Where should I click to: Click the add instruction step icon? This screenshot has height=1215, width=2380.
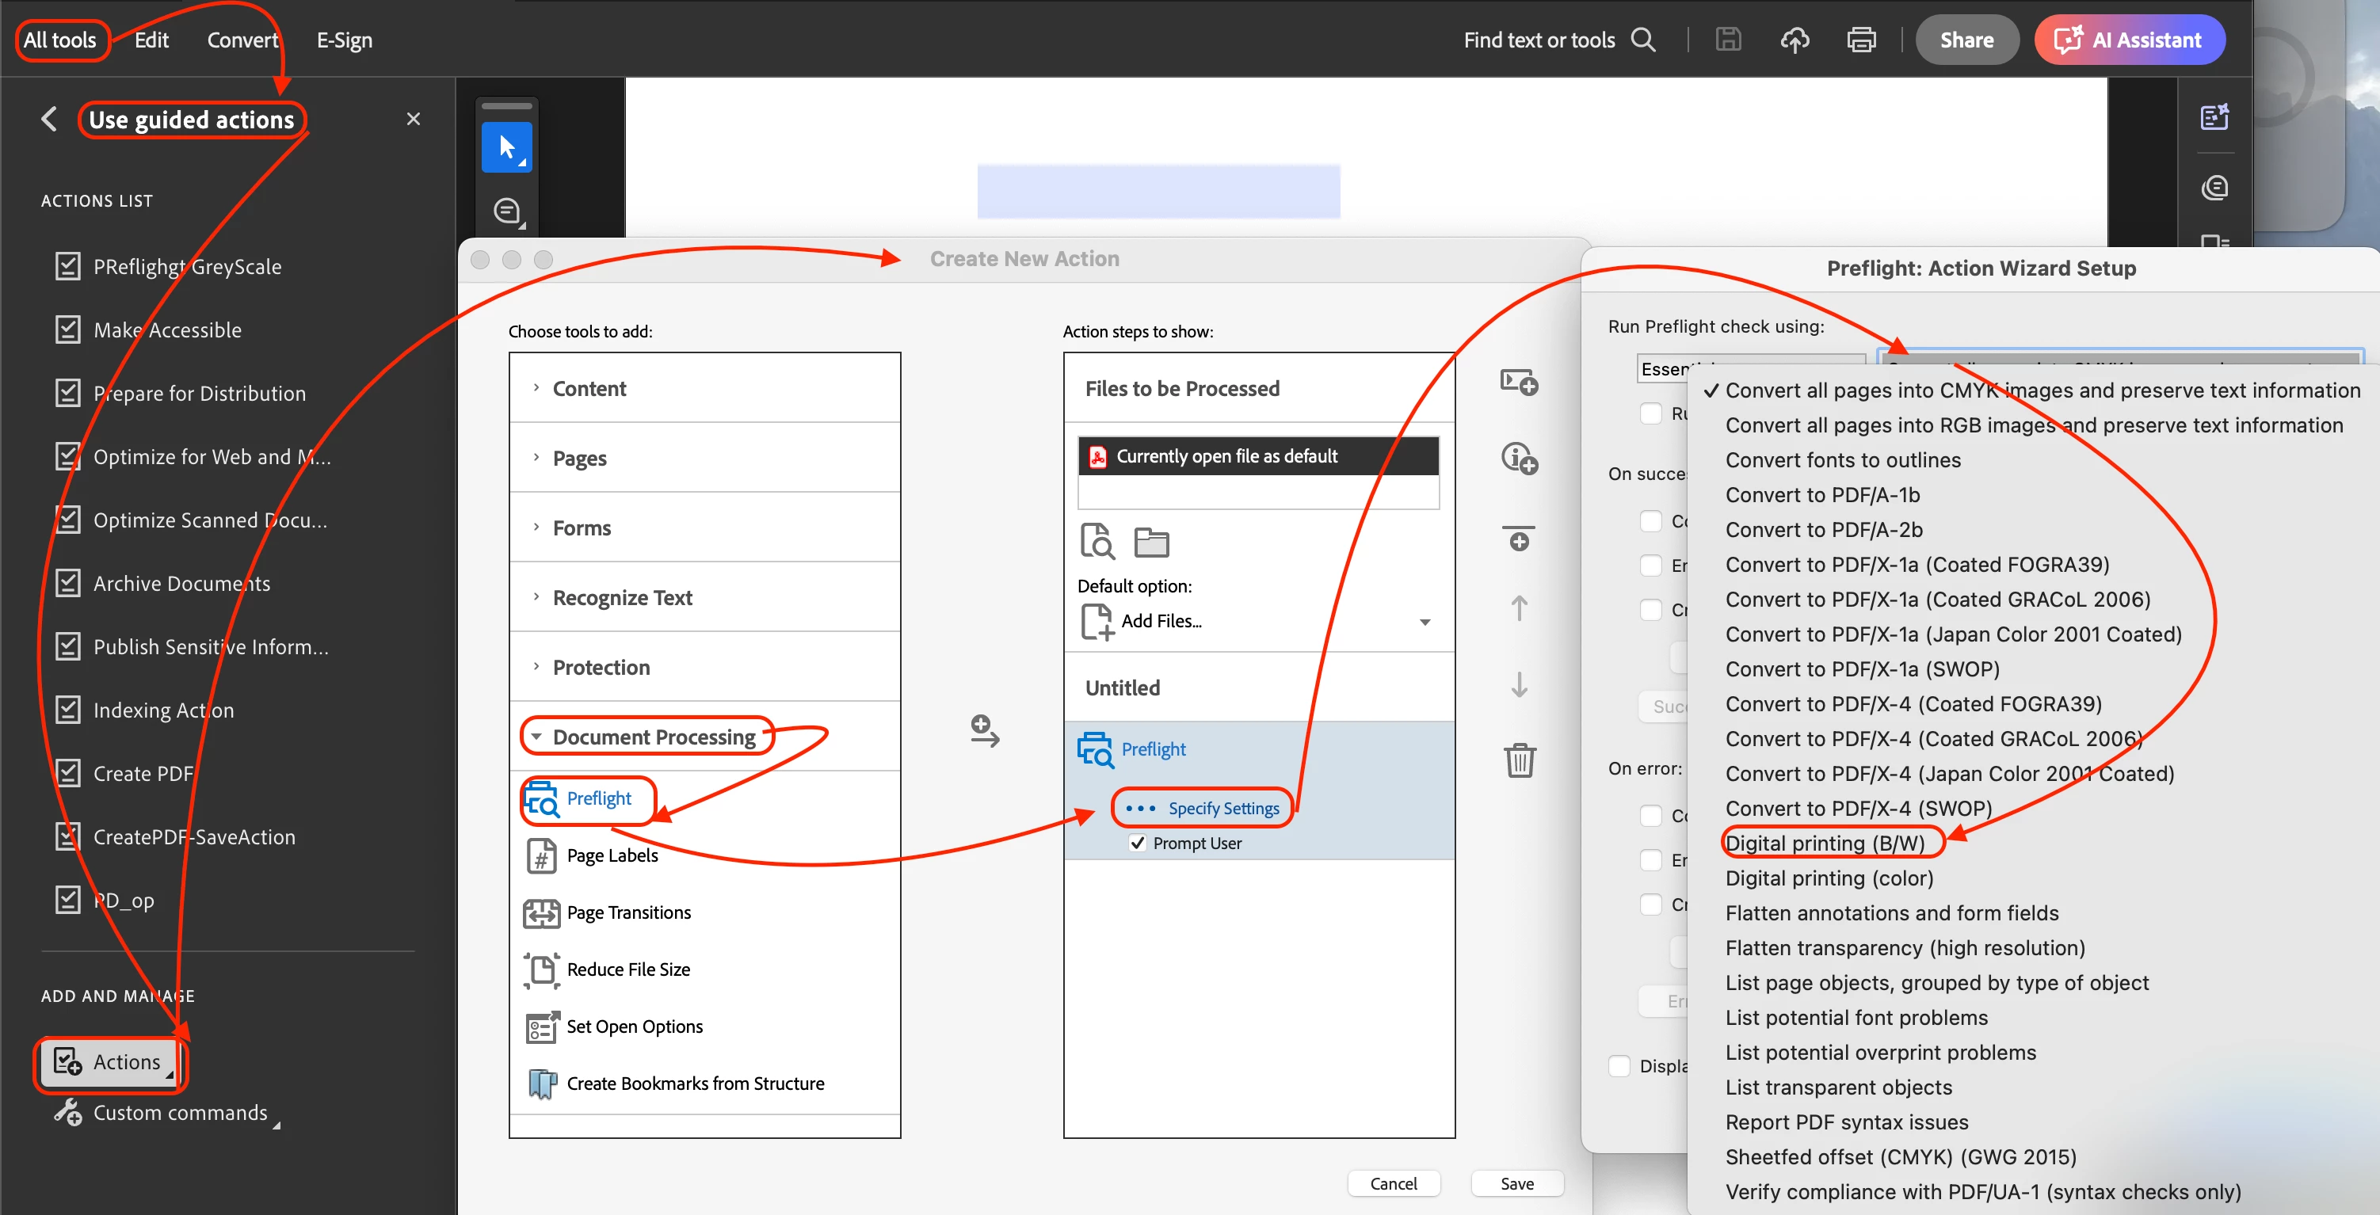tap(1519, 457)
